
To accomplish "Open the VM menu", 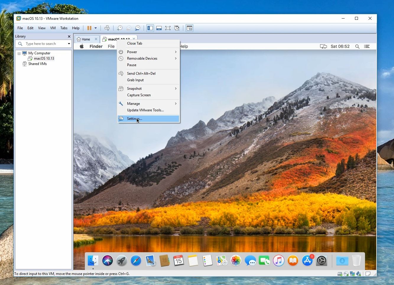I will pos(53,28).
